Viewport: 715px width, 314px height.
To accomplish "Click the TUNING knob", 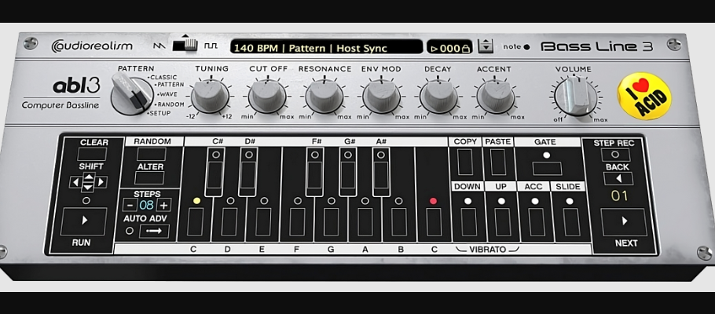I will [x=210, y=96].
